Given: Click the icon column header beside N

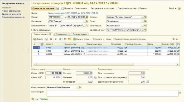Looking at the screenshot, I should point(42,44).
